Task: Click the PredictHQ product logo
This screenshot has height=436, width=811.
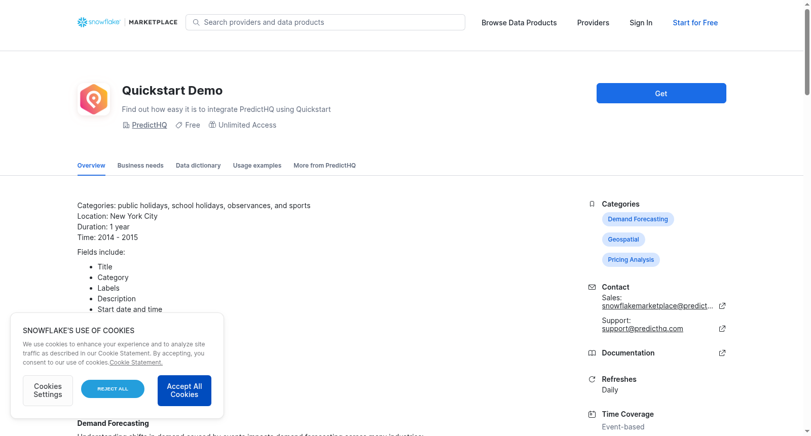Action: 94,99
